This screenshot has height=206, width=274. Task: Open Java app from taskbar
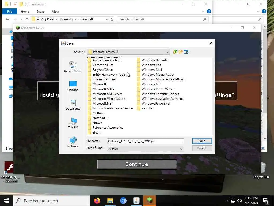click(136, 201)
